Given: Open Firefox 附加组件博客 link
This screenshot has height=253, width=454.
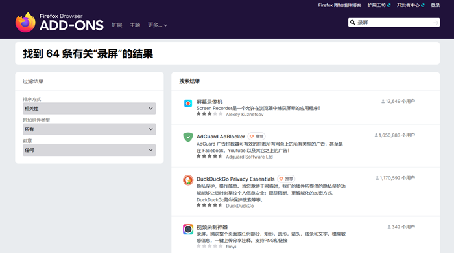Looking at the screenshot, I should 340,5.
